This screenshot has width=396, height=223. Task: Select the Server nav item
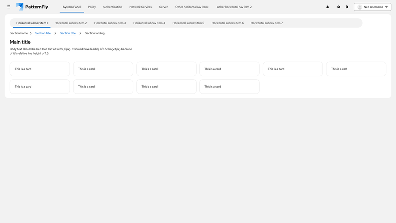coord(163,7)
